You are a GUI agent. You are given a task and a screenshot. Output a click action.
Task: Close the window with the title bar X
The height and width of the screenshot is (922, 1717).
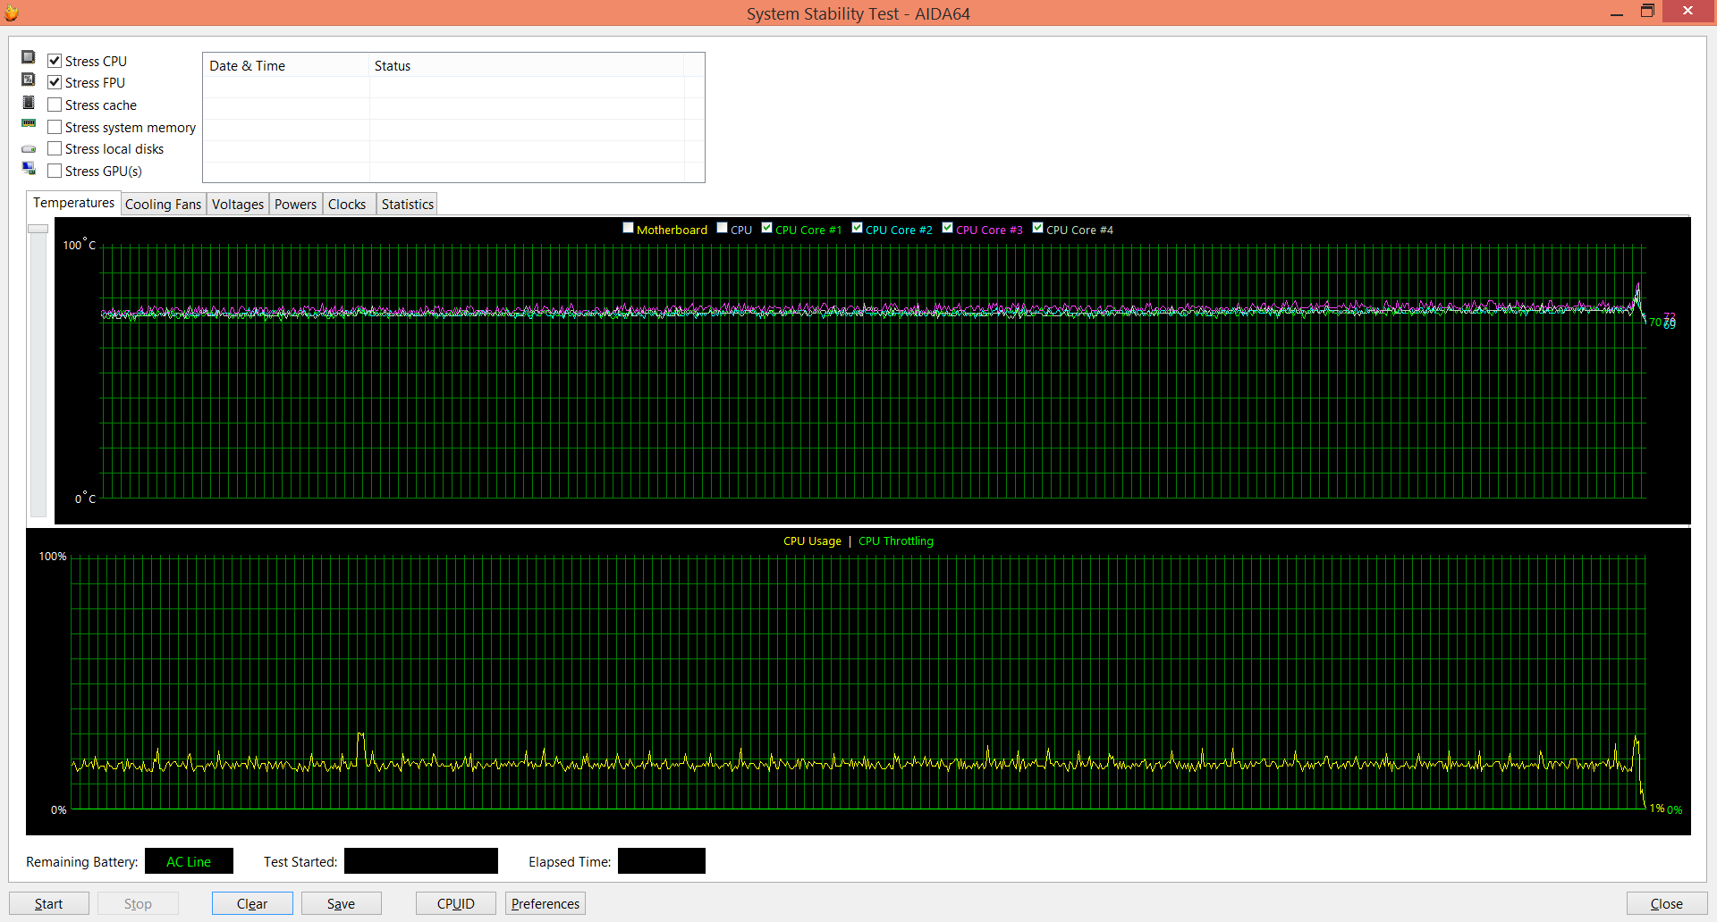point(1688,11)
